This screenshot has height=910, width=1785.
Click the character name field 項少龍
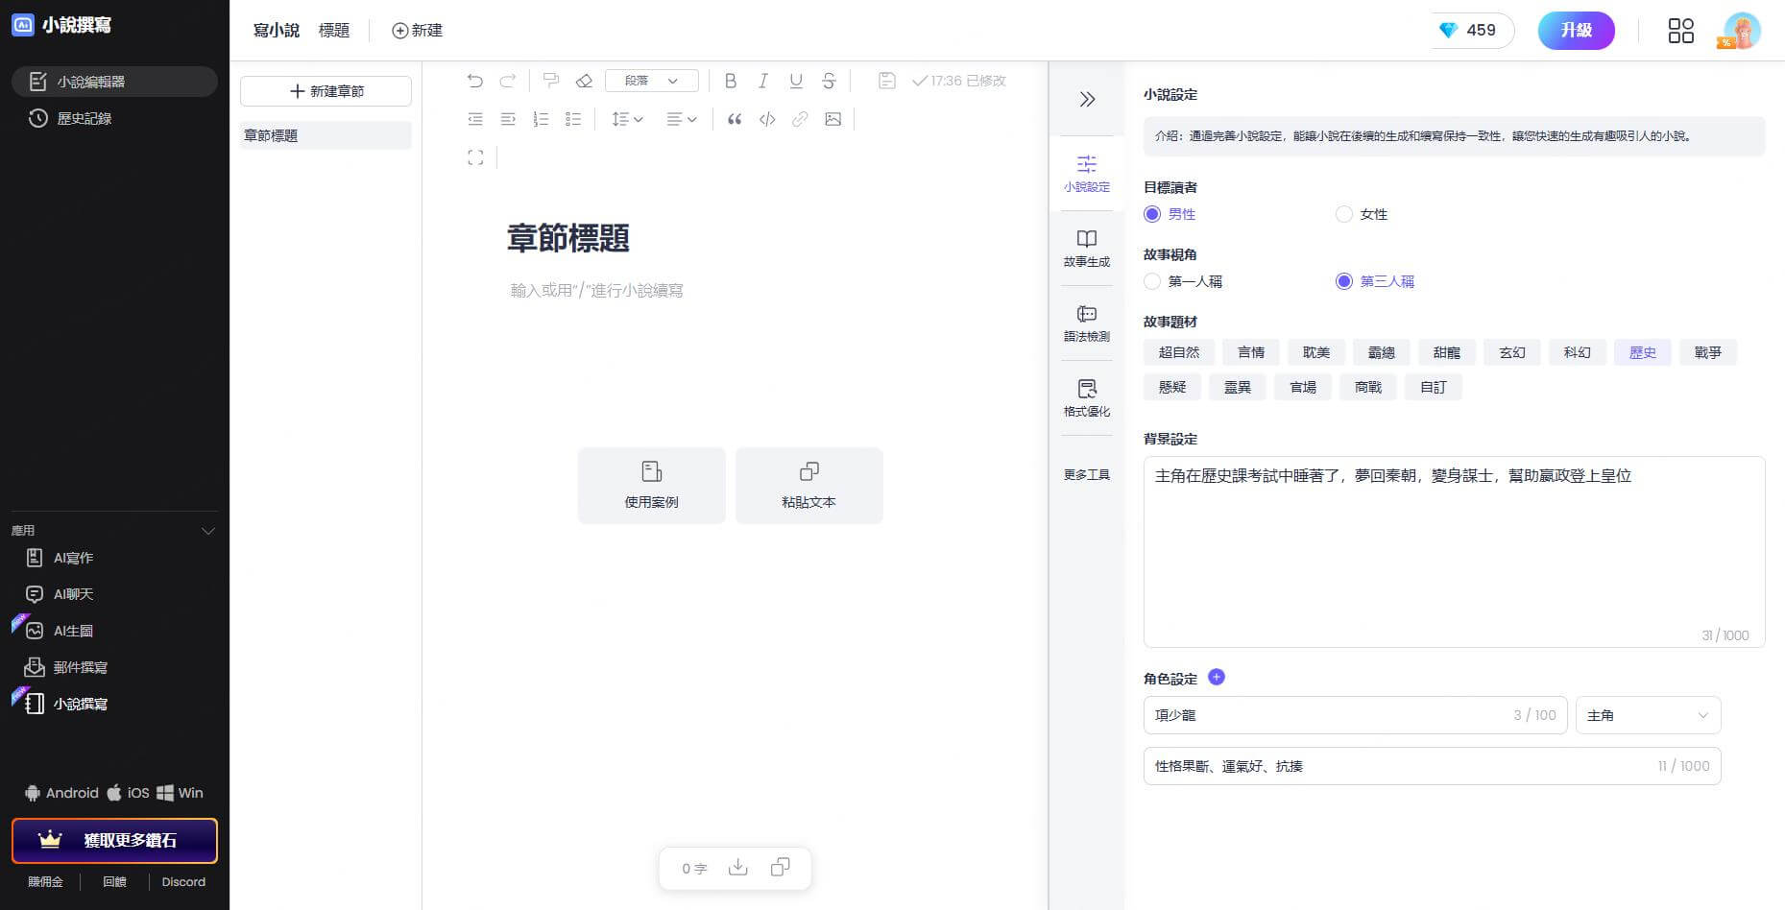pos(1356,715)
